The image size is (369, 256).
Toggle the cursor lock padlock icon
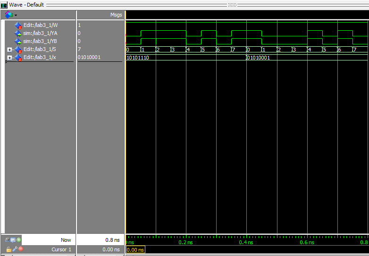[8, 249]
